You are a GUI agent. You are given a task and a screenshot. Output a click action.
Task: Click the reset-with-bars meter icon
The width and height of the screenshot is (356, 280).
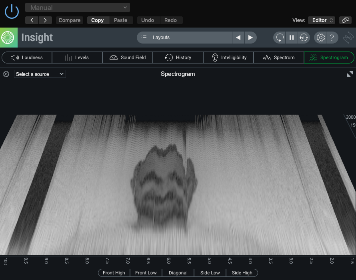(304, 38)
